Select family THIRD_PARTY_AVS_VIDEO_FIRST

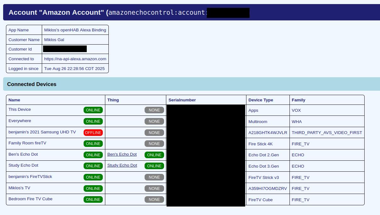(x=327, y=133)
